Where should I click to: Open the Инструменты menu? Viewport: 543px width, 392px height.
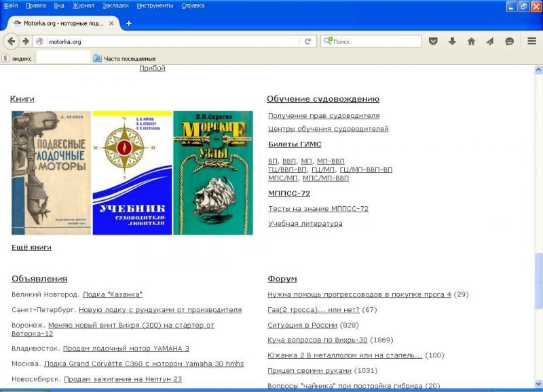(x=154, y=5)
